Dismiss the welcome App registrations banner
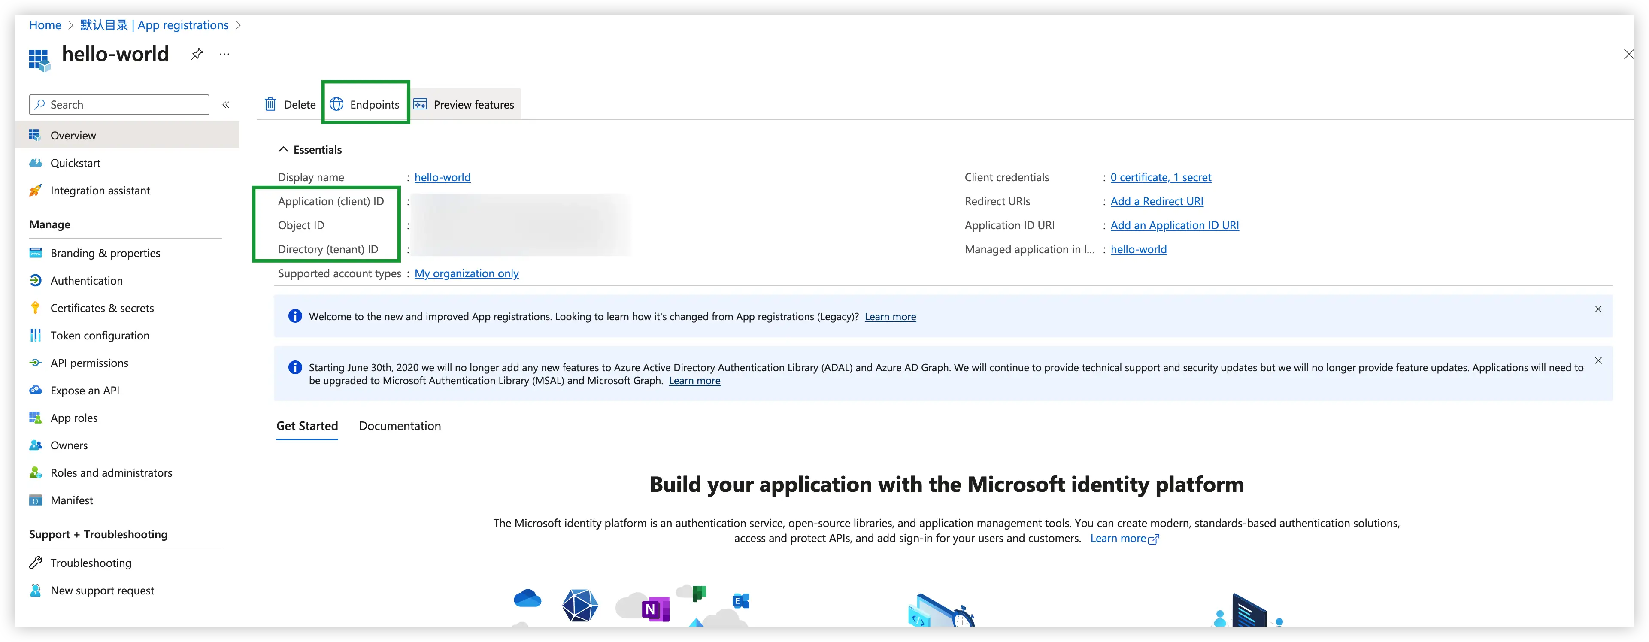The height and width of the screenshot is (642, 1649). pos(1598,309)
